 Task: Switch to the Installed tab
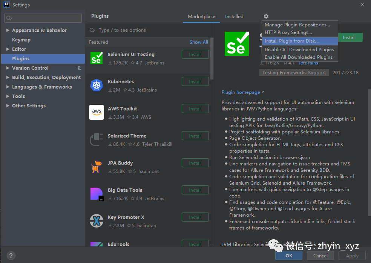(234, 17)
